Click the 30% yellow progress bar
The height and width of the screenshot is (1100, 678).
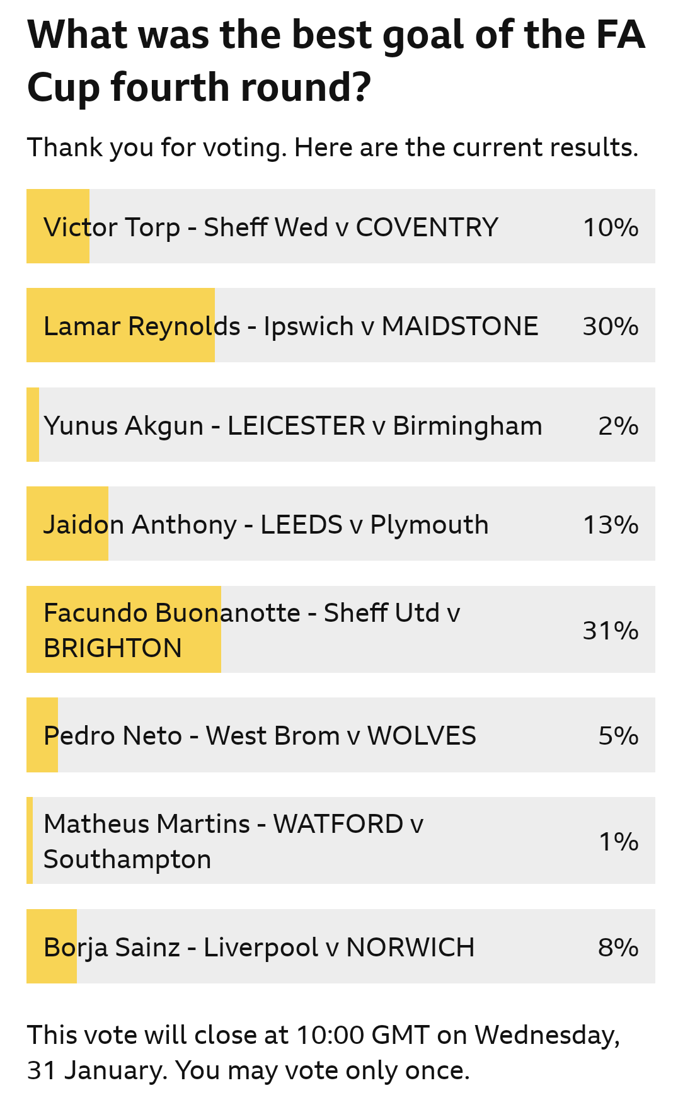[x=120, y=325]
